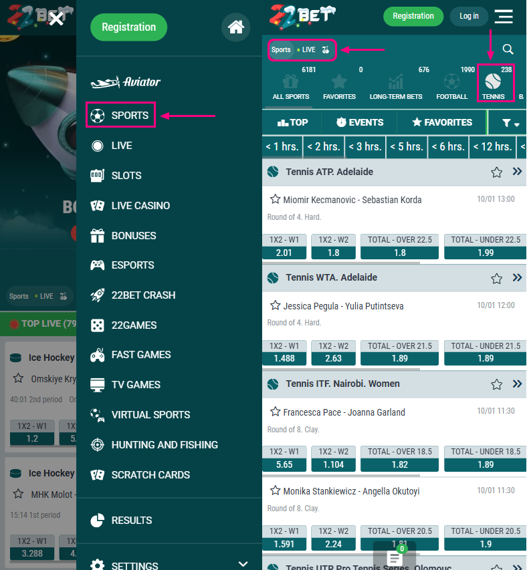Click the Log in button
The height and width of the screenshot is (570, 527).
(x=469, y=16)
